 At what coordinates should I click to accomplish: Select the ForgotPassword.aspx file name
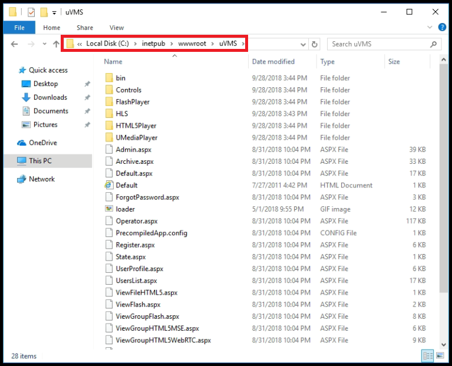[147, 197]
